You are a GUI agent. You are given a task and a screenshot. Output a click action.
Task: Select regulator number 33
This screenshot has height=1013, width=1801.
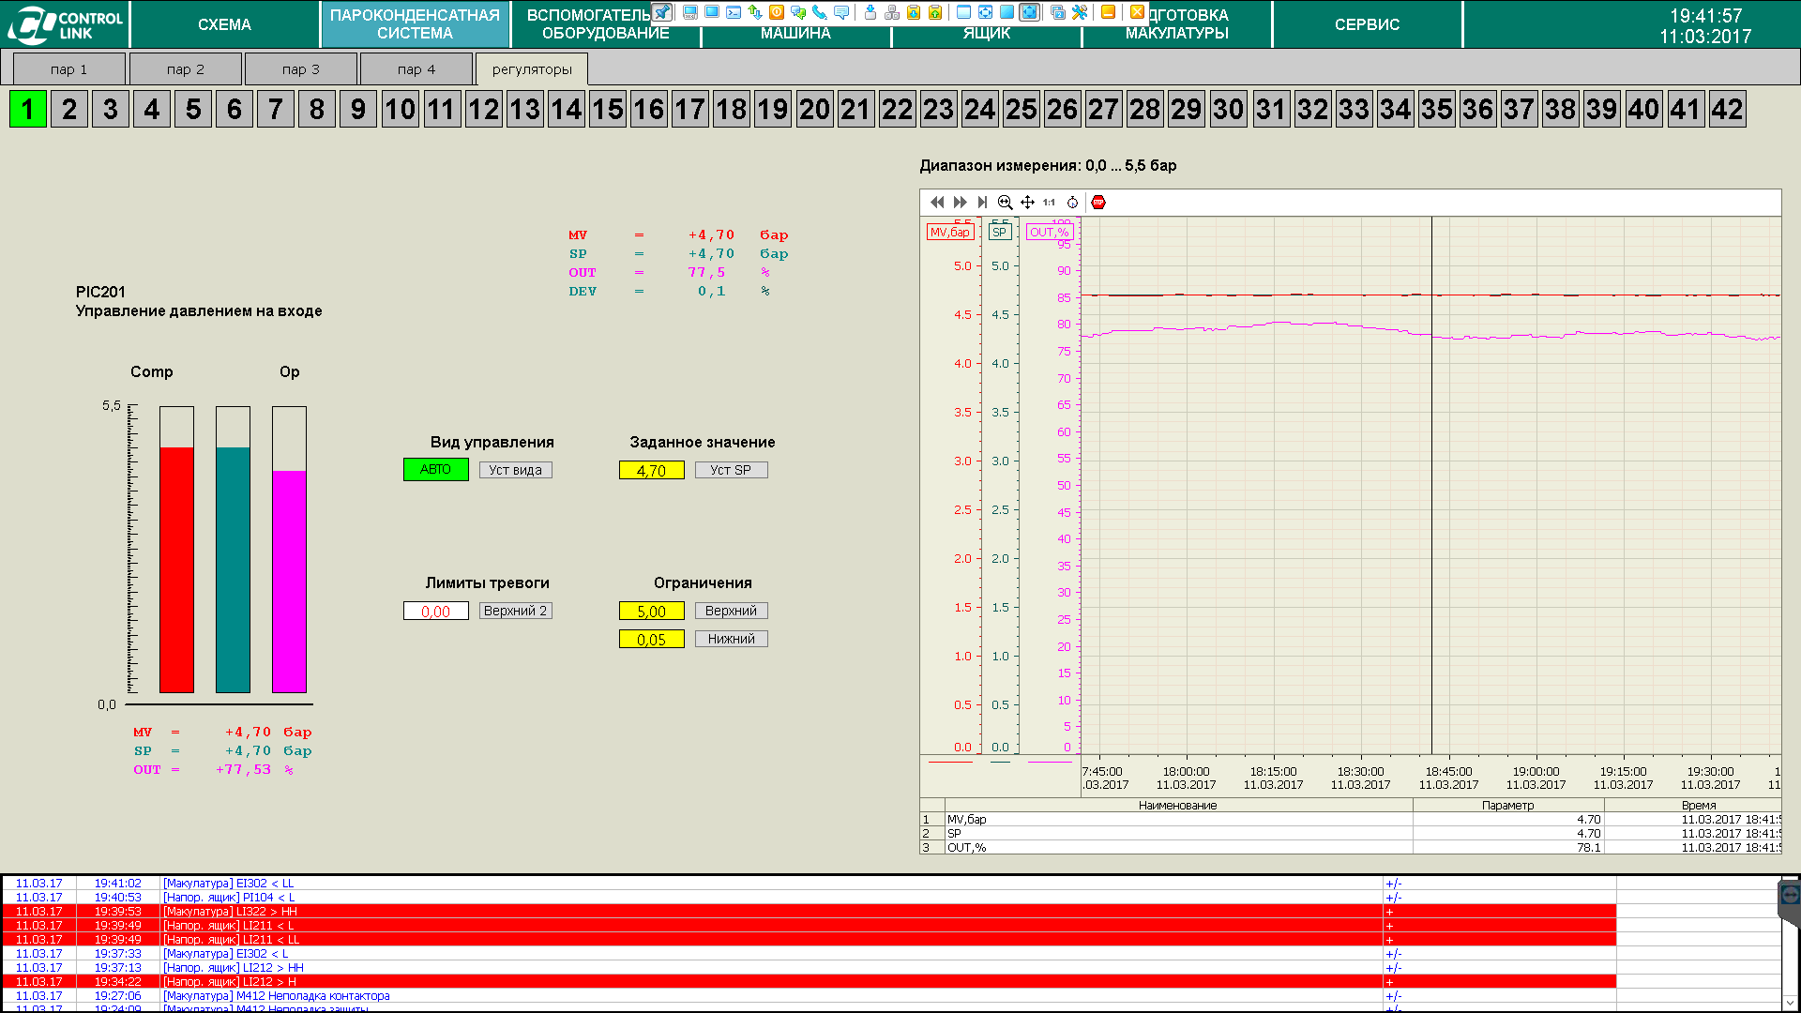coord(1353,109)
